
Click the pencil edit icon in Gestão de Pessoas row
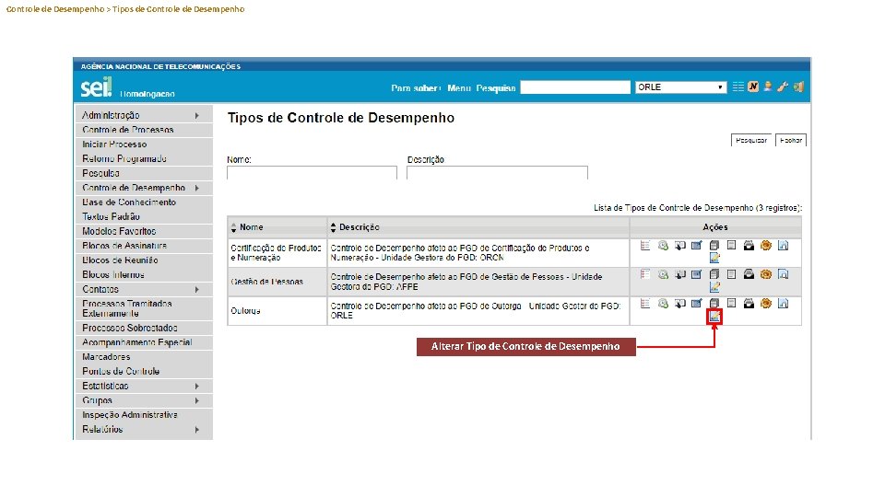pos(714,287)
